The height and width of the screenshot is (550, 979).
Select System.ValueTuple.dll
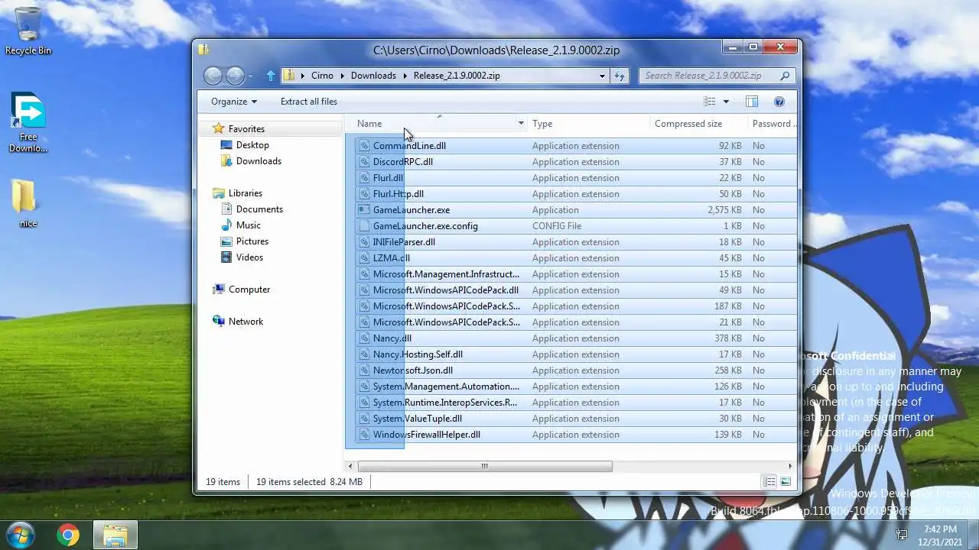(418, 419)
